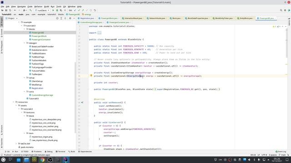Collapse the resources folder in tree
This screenshot has width=291, height=163.
[x=14, y=102]
